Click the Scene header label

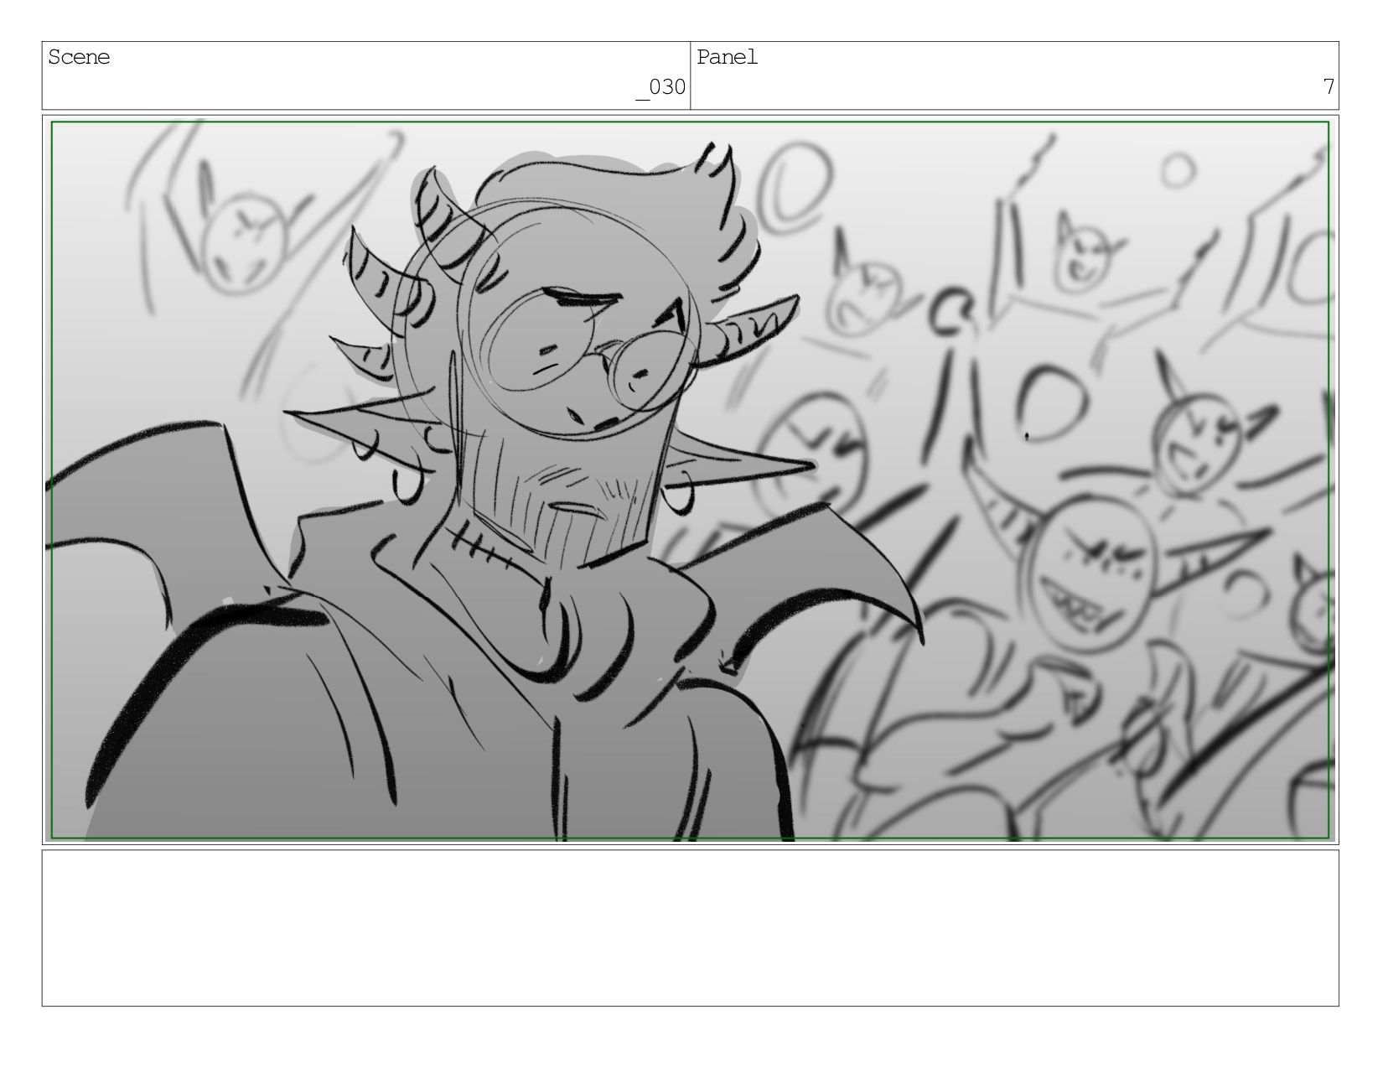tap(79, 58)
